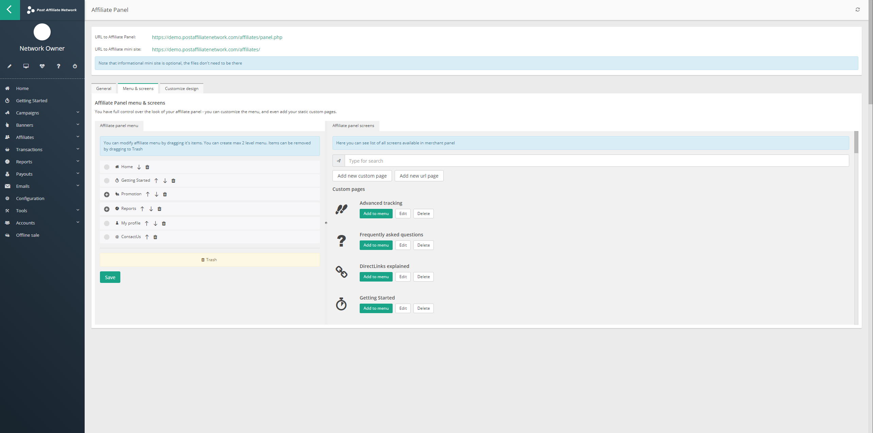
Task: Click the Save button below the menu list
Action: pyautogui.click(x=110, y=277)
